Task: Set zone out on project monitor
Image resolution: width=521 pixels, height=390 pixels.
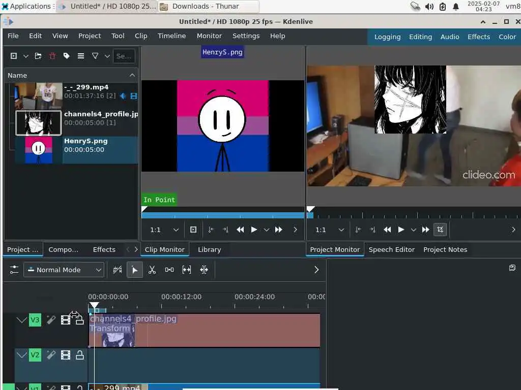Action: [x=372, y=230]
